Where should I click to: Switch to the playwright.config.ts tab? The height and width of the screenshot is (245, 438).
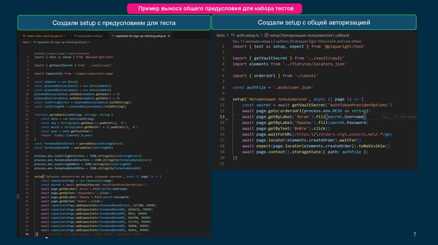[x=90, y=36]
